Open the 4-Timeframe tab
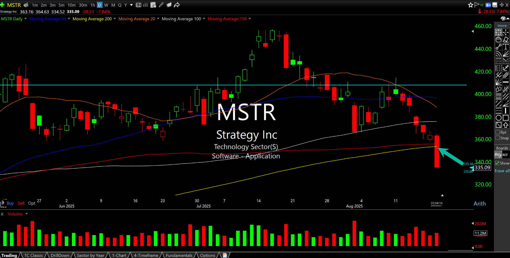The height and width of the screenshot is (258, 510). [x=146, y=255]
